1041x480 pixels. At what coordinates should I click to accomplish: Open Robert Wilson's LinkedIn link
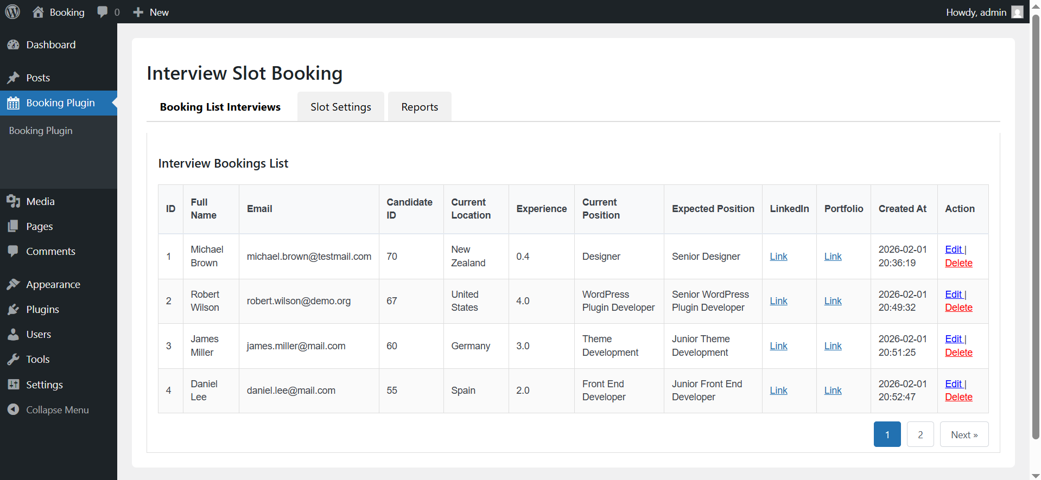click(x=778, y=301)
